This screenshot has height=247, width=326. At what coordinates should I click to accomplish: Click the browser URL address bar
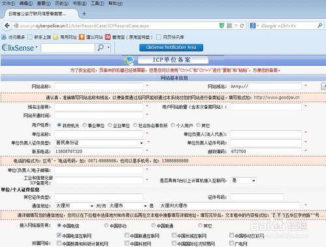pyautogui.click(x=117, y=25)
